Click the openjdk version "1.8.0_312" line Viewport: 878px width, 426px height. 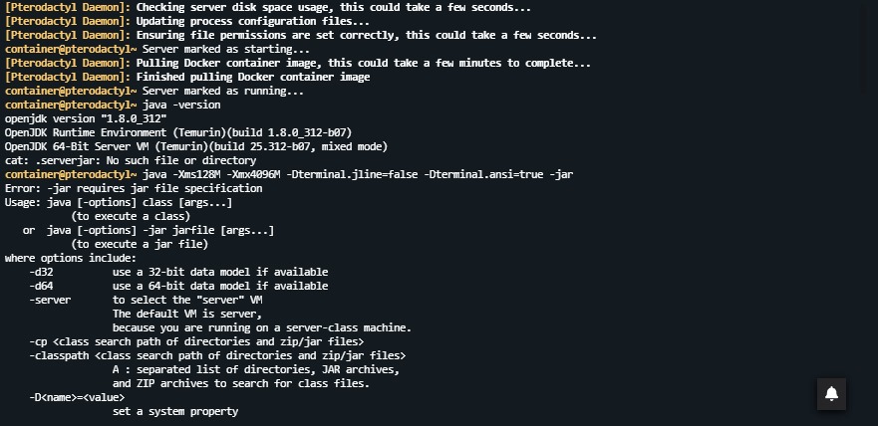(86, 118)
